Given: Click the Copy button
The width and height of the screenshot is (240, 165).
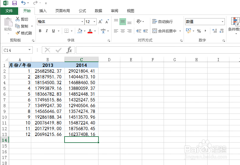Looking at the screenshot, I should 22,26.
